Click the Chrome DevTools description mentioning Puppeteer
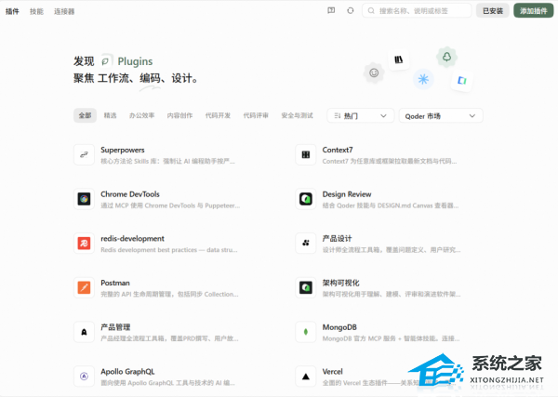 coord(170,205)
